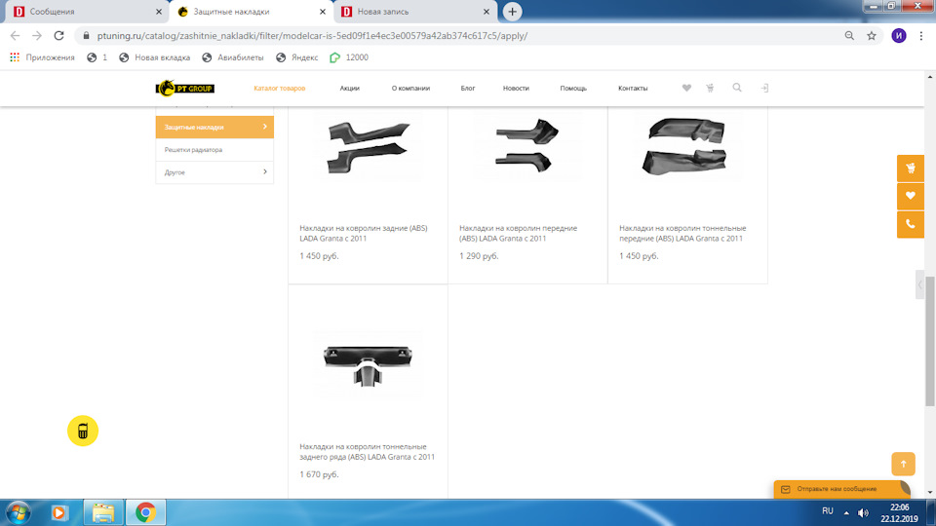Bookmark this page with the star icon
The width and height of the screenshot is (936, 526).
[x=872, y=36]
